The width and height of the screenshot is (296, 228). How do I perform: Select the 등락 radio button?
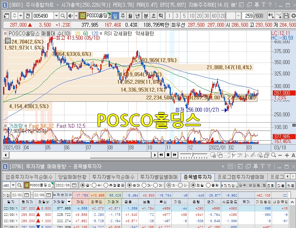coord(208,186)
